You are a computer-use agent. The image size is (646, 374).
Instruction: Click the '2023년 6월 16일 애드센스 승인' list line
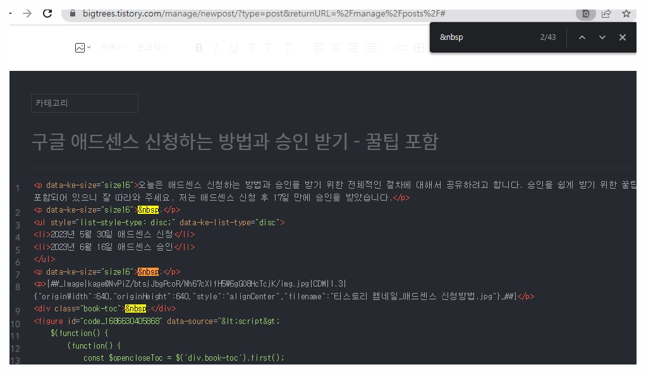(114, 247)
